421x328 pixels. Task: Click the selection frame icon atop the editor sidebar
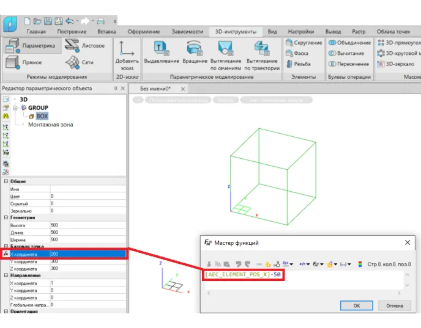(6, 100)
